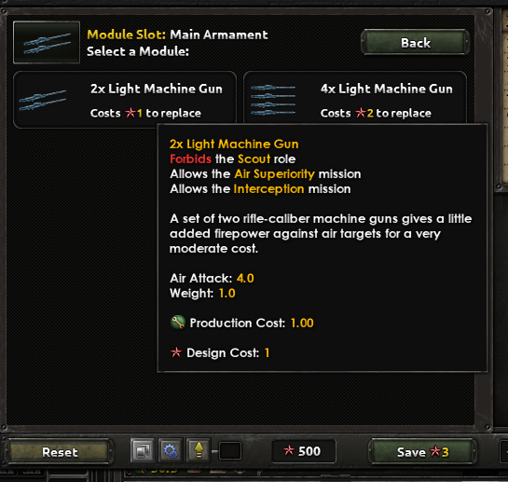Click the quad-gun icon for 4x Light Machine Gun
The height and width of the screenshot is (482, 508).
click(273, 100)
